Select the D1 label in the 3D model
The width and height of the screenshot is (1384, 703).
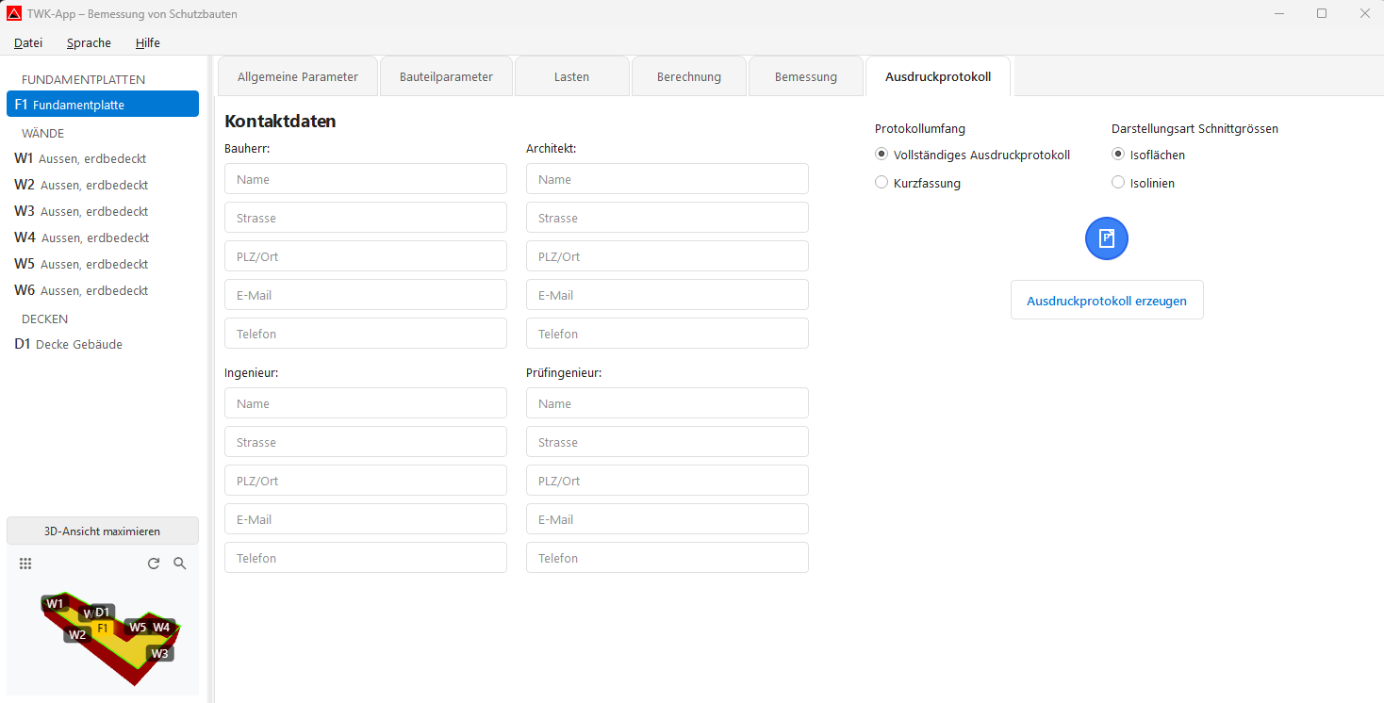pos(101,612)
